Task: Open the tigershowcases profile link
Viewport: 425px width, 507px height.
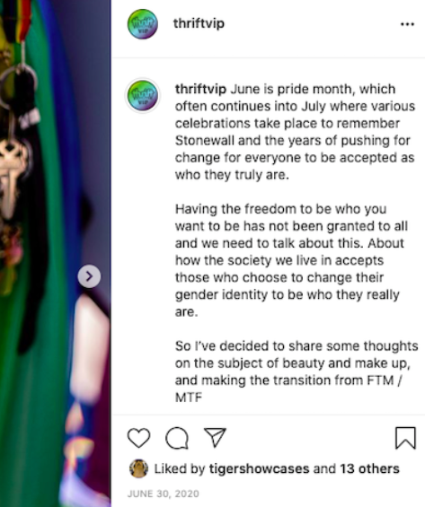Action: (x=260, y=468)
